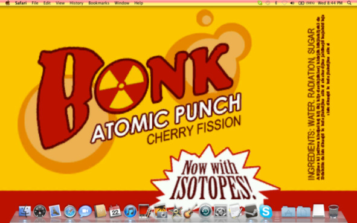Open iPhoto from the dock
Image resolution: width=357 pixels, height=223 pixels.
click(160, 211)
